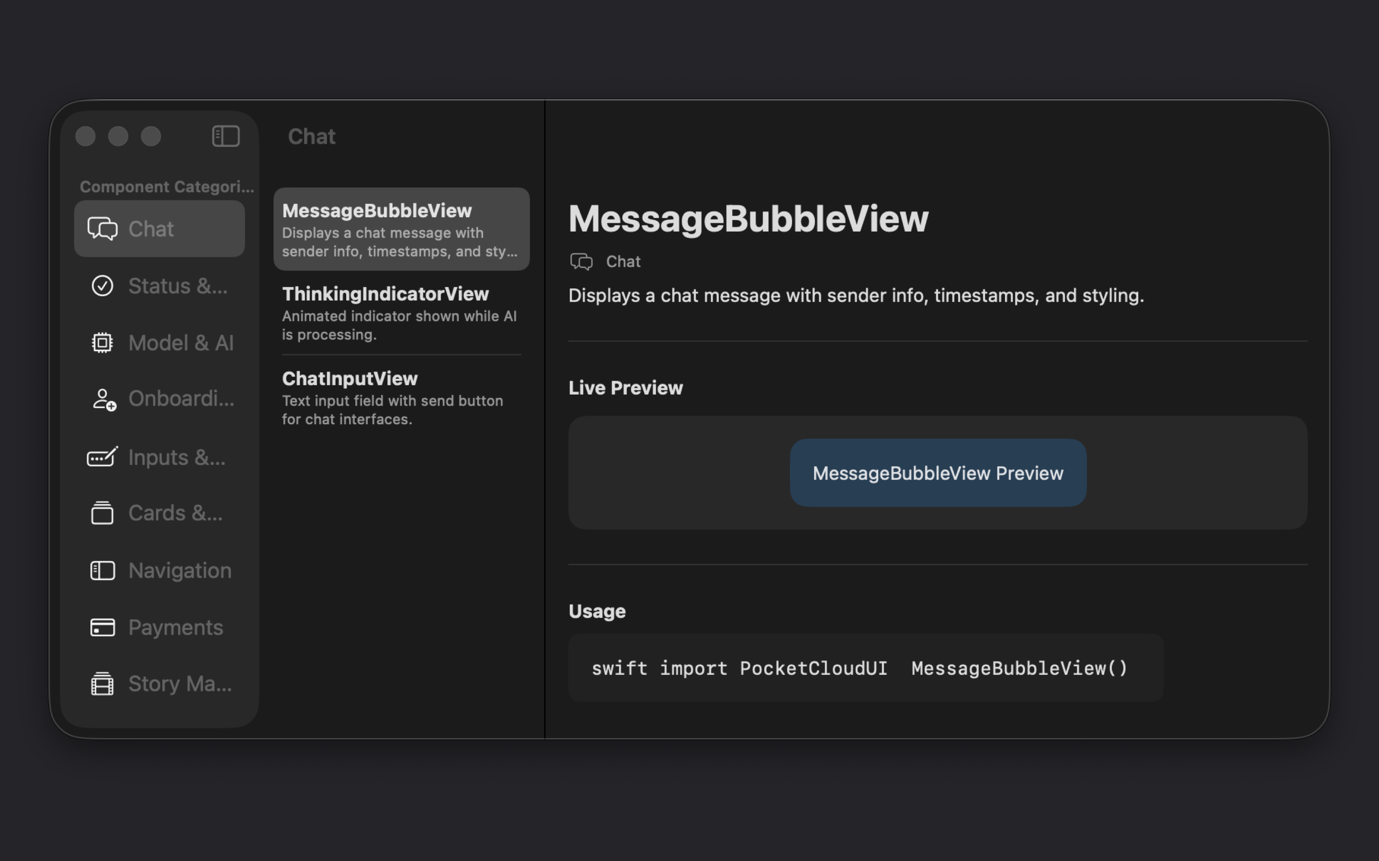1379x861 pixels.
Task: Select the Story Ma... film icon
Action: click(x=102, y=684)
